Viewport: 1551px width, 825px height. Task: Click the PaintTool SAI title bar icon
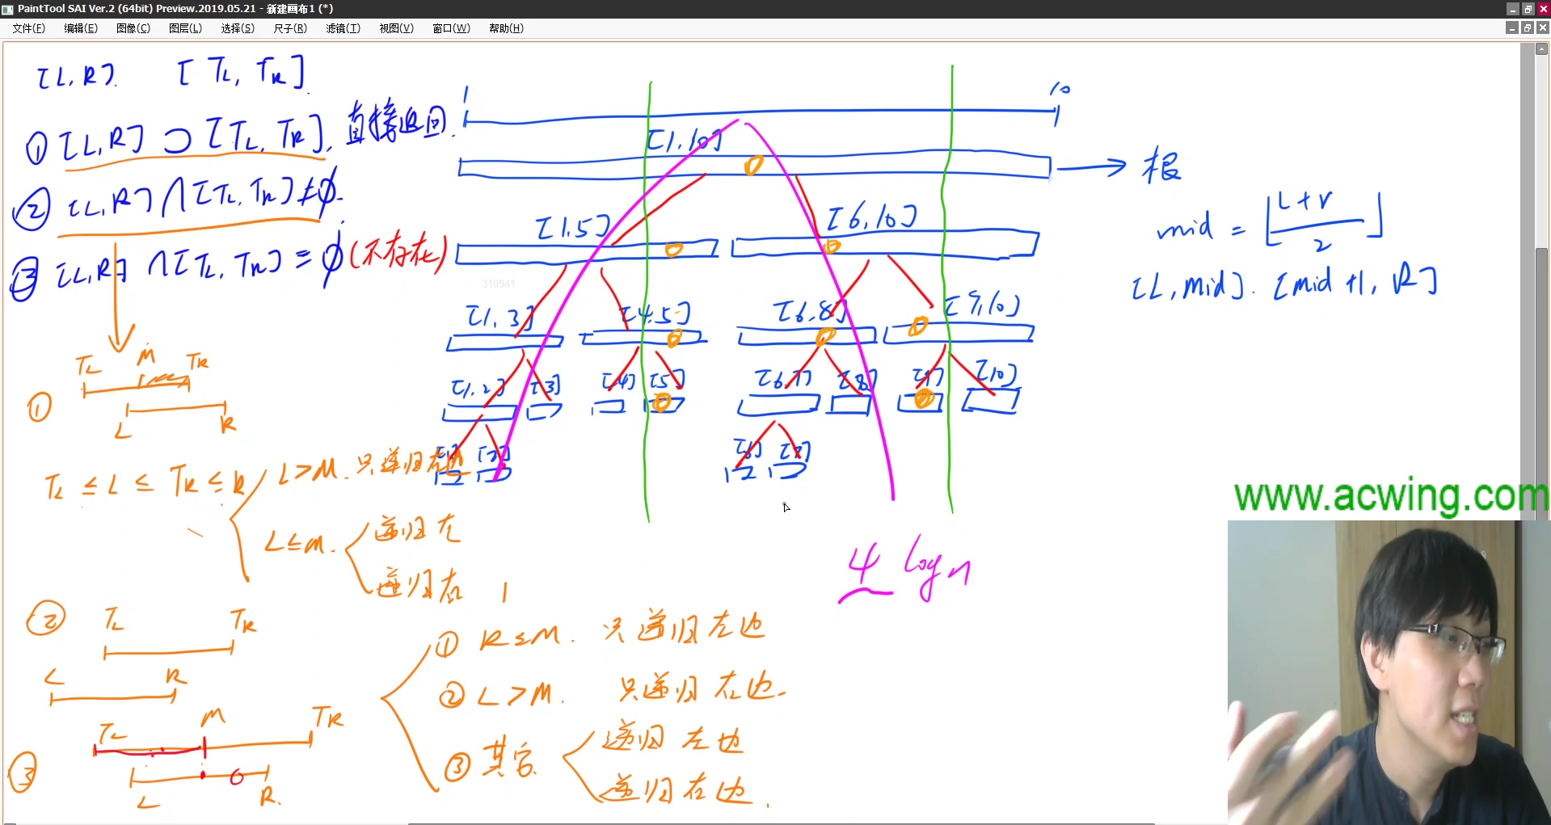pyautogui.click(x=7, y=9)
